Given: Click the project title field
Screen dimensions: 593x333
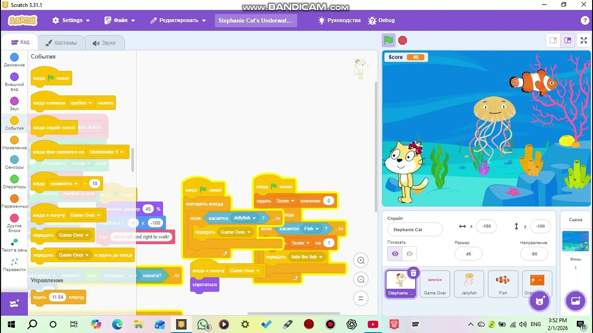Looking at the screenshot, I should click(x=256, y=20).
